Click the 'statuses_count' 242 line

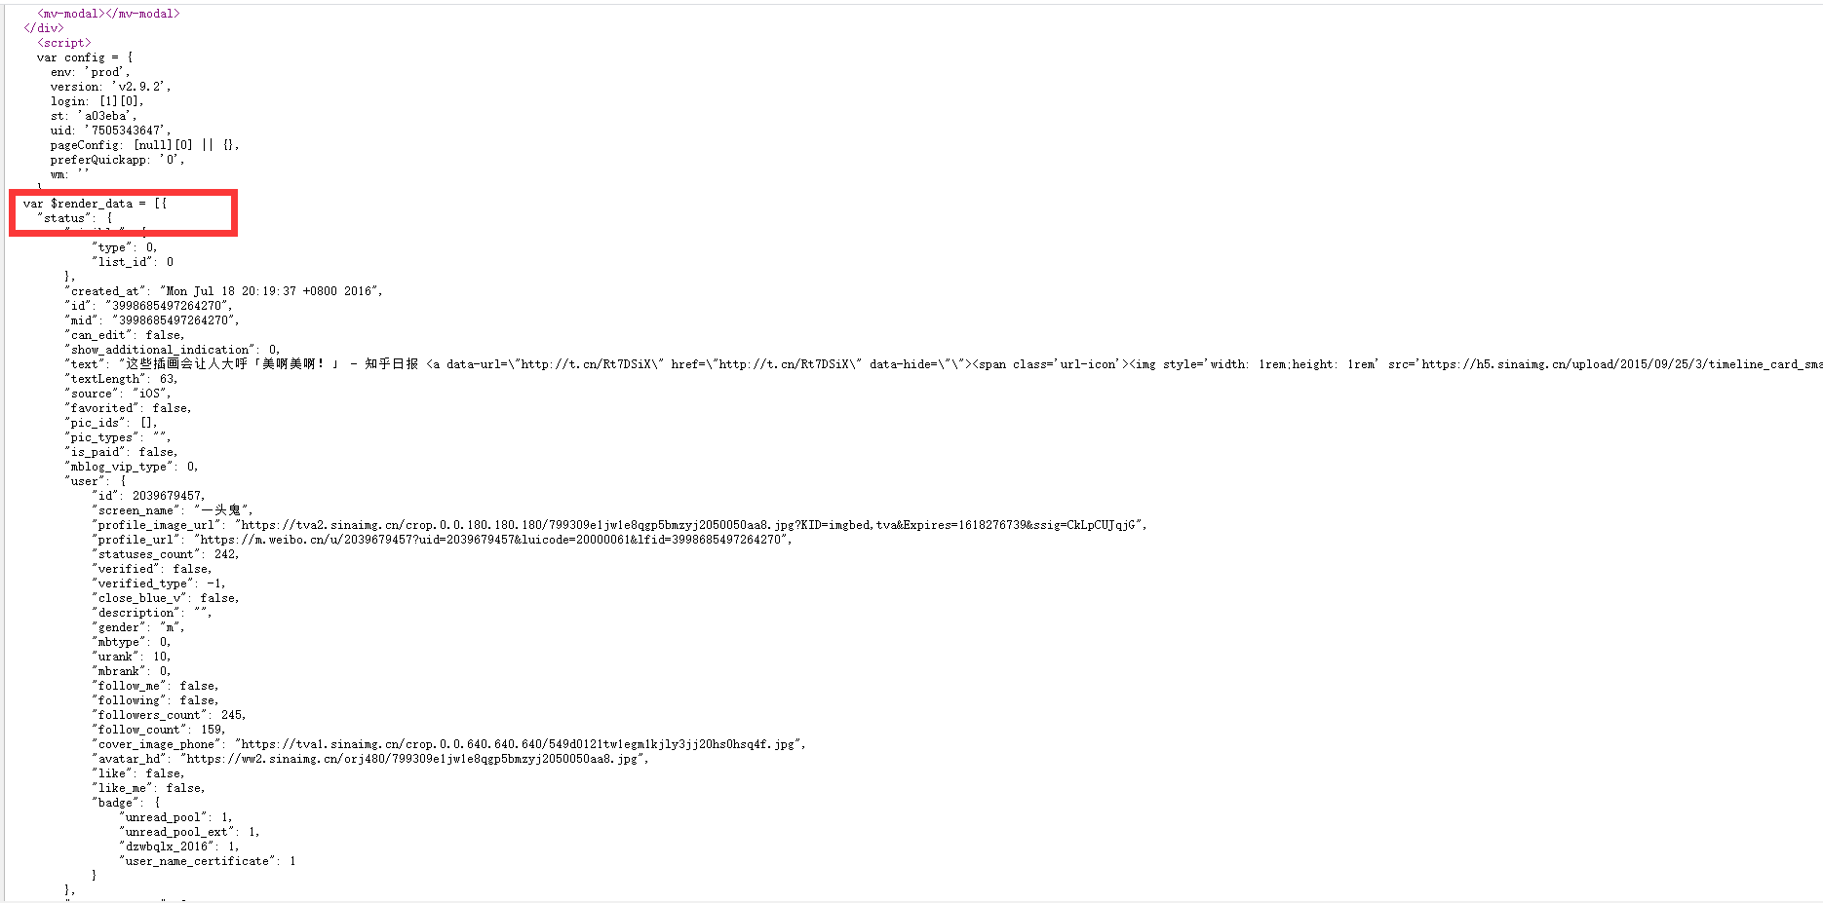click(x=165, y=554)
